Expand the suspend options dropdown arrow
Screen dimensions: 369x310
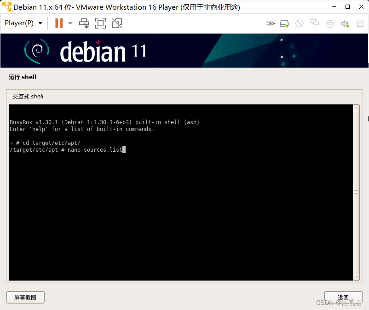(x=70, y=23)
